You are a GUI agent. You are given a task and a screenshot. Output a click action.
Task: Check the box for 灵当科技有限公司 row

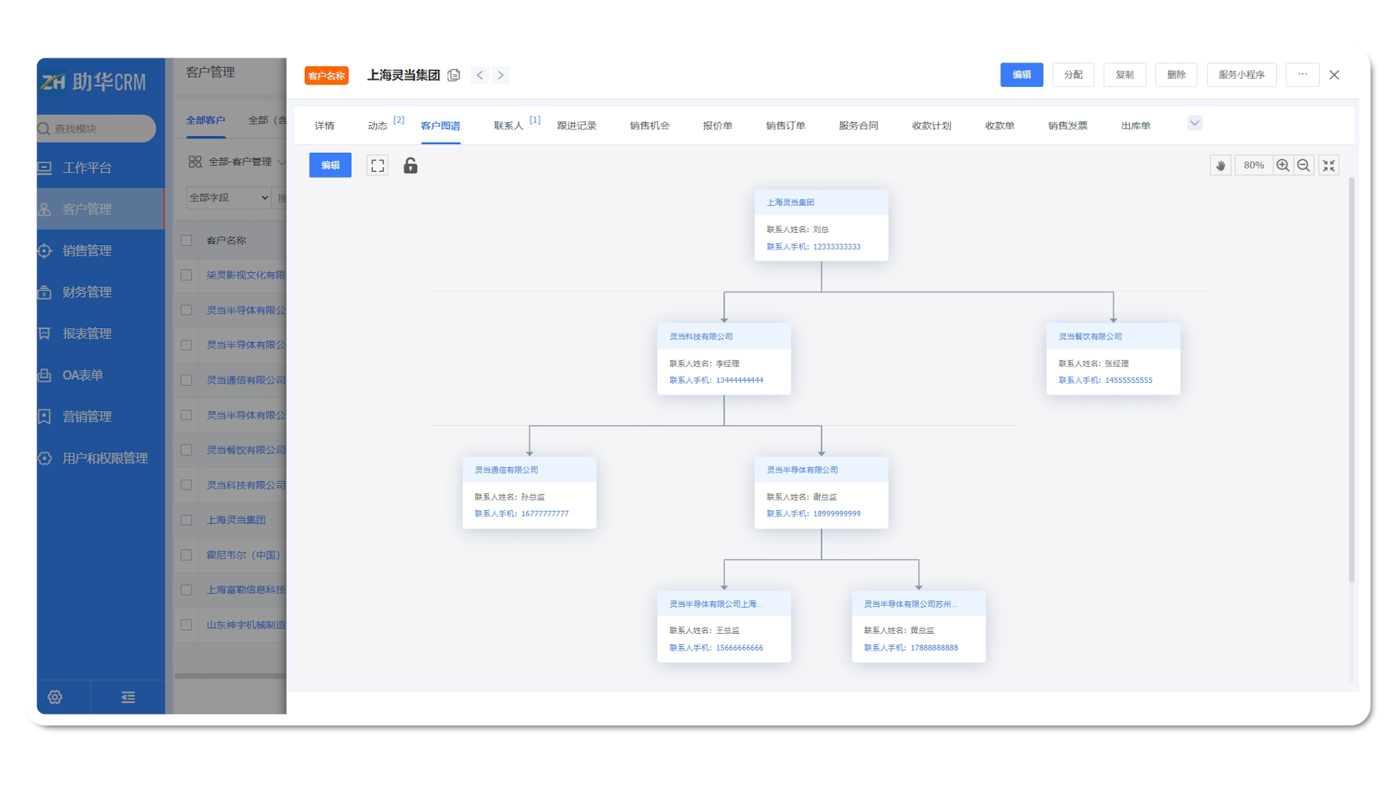186,485
